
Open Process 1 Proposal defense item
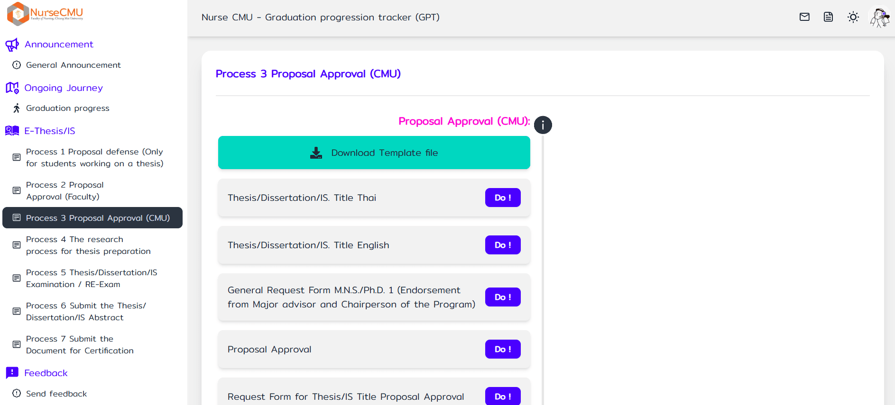[94, 157]
